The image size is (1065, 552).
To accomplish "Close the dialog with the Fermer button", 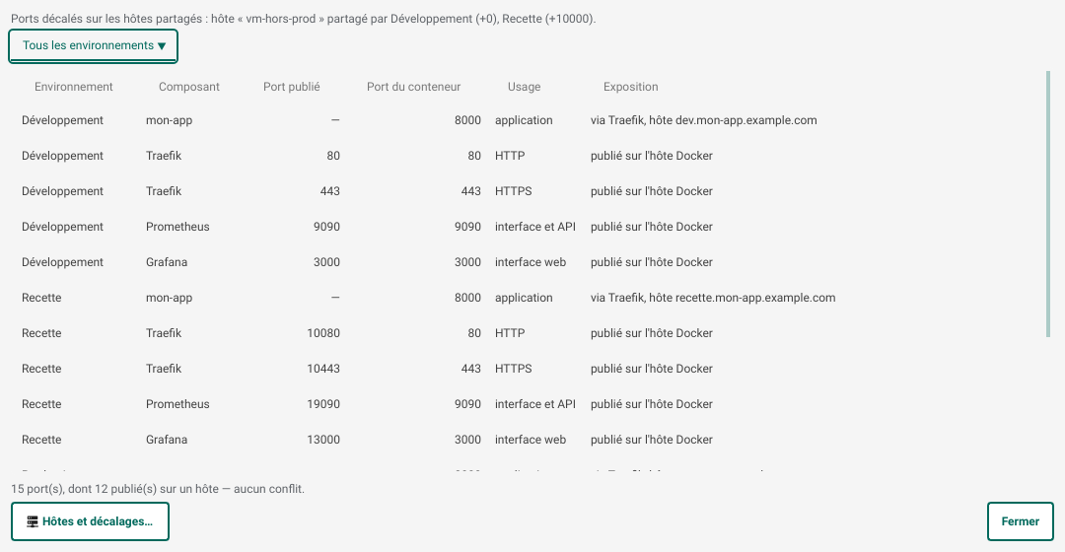I will click(1021, 521).
